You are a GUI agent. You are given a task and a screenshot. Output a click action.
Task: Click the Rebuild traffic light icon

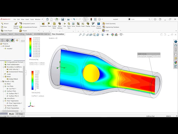click(x=91, y=19)
